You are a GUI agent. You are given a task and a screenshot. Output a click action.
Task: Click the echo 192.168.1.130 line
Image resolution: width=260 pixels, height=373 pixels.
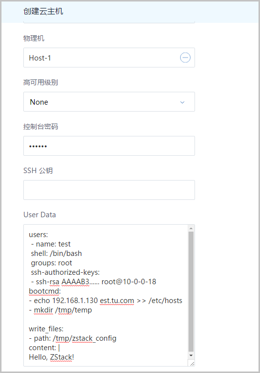pyautogui.click(x=106, y=301)
